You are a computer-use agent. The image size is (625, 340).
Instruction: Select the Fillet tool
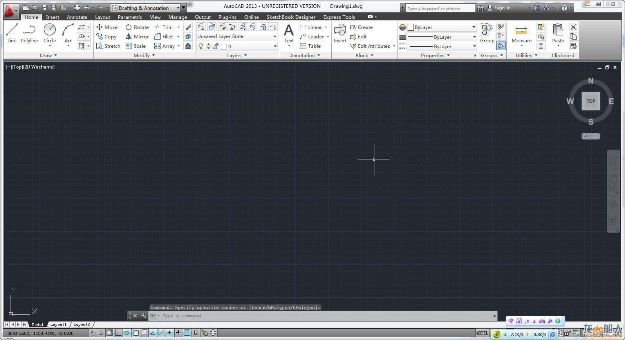(x=164, y=36)
